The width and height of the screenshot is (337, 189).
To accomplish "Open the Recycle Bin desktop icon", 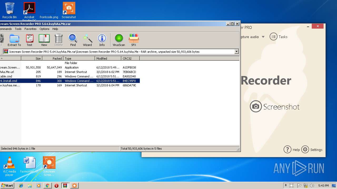I will tap(9, 10).
